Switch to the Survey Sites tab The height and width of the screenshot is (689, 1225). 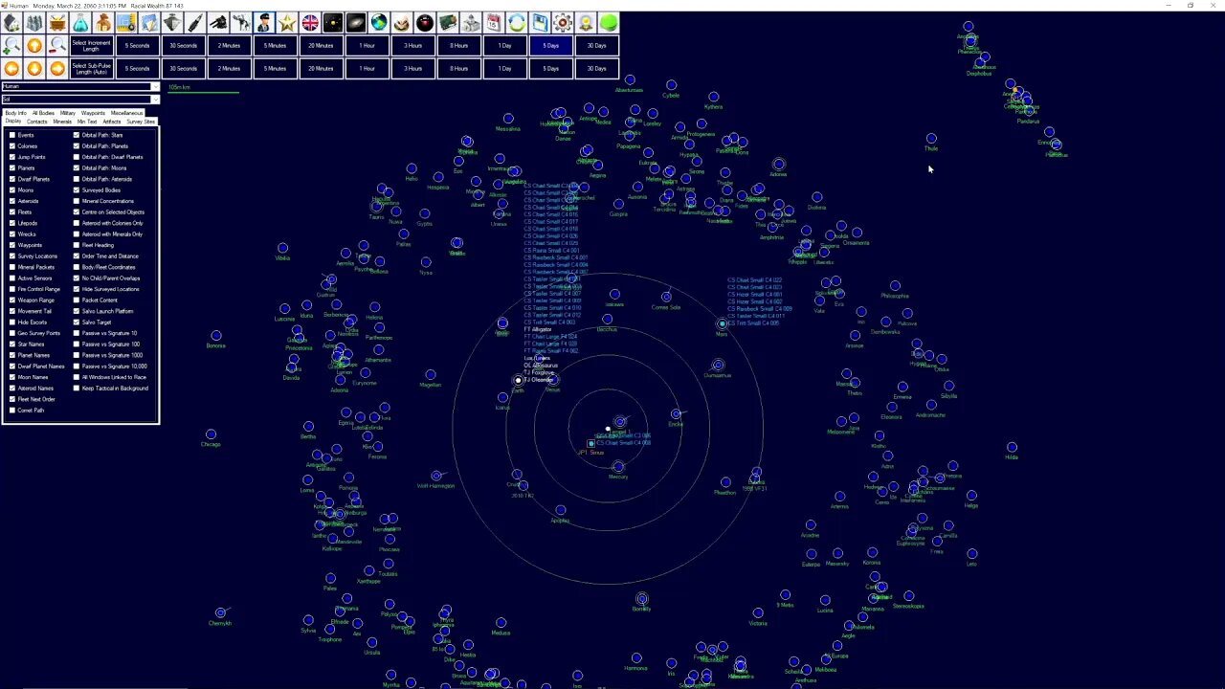click(x=141, y=122)
